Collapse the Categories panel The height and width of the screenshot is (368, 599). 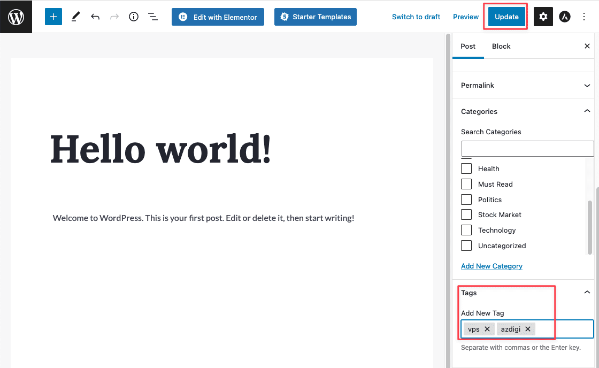pos(587,111)
